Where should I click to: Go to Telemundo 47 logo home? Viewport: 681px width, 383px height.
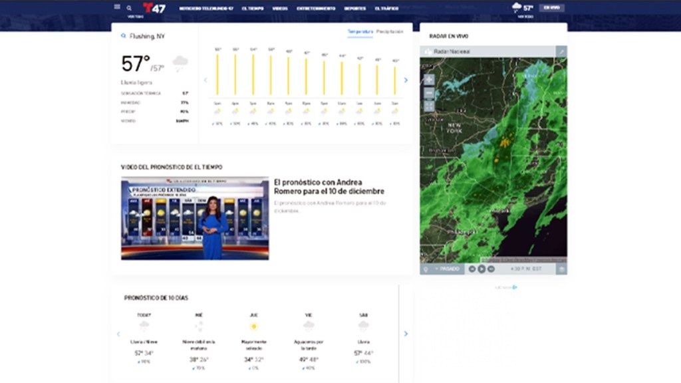click(x=154, y=8)
